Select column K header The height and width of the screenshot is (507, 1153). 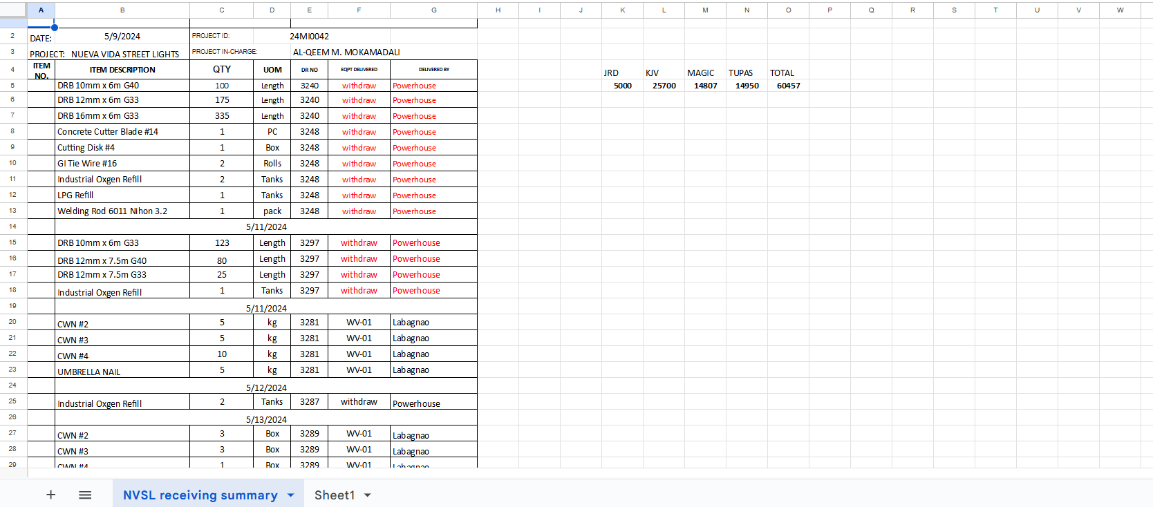coord(623,10)
